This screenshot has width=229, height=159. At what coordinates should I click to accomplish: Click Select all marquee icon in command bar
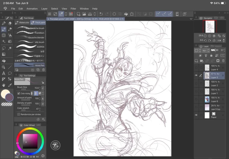114,14
